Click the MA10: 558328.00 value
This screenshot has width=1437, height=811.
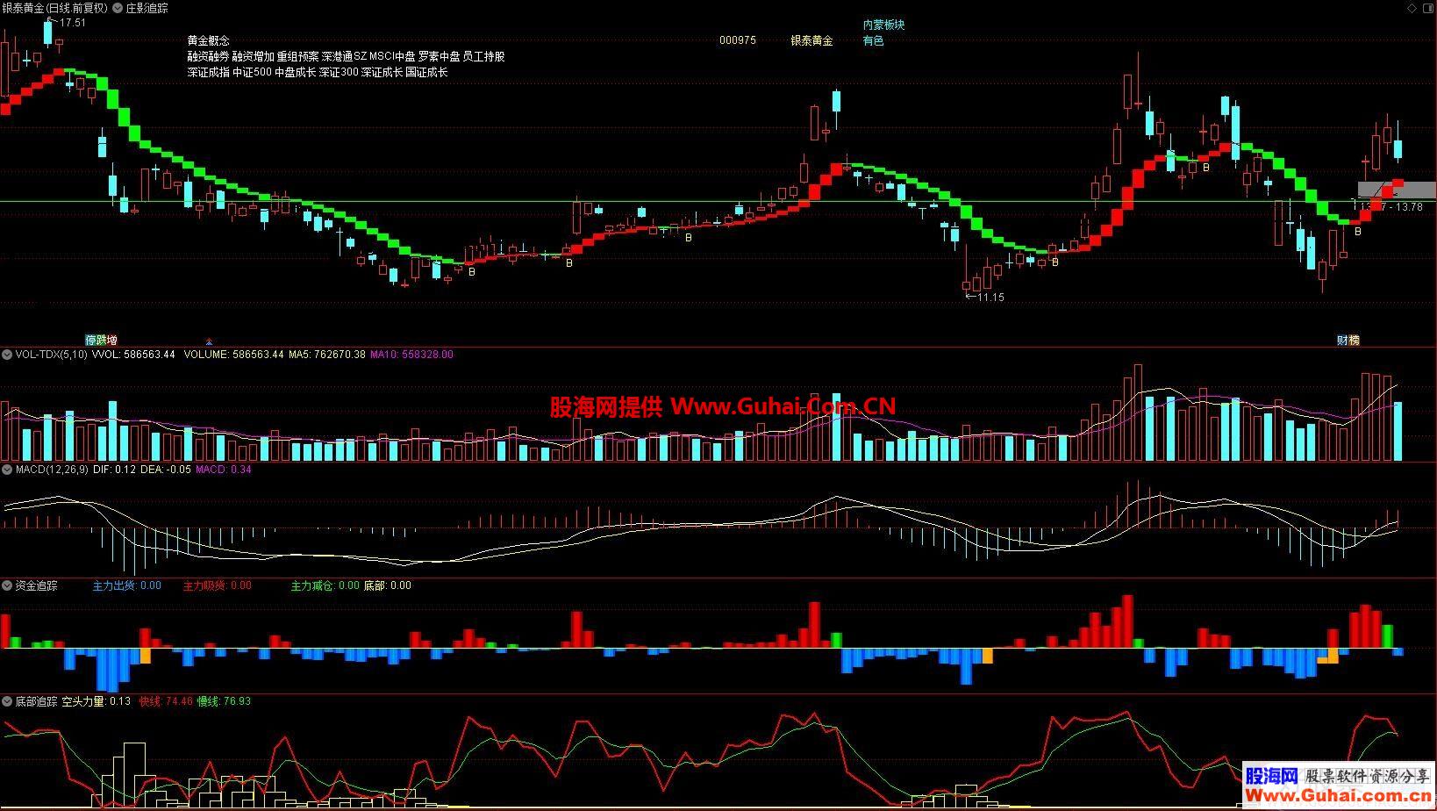point(411,355)
